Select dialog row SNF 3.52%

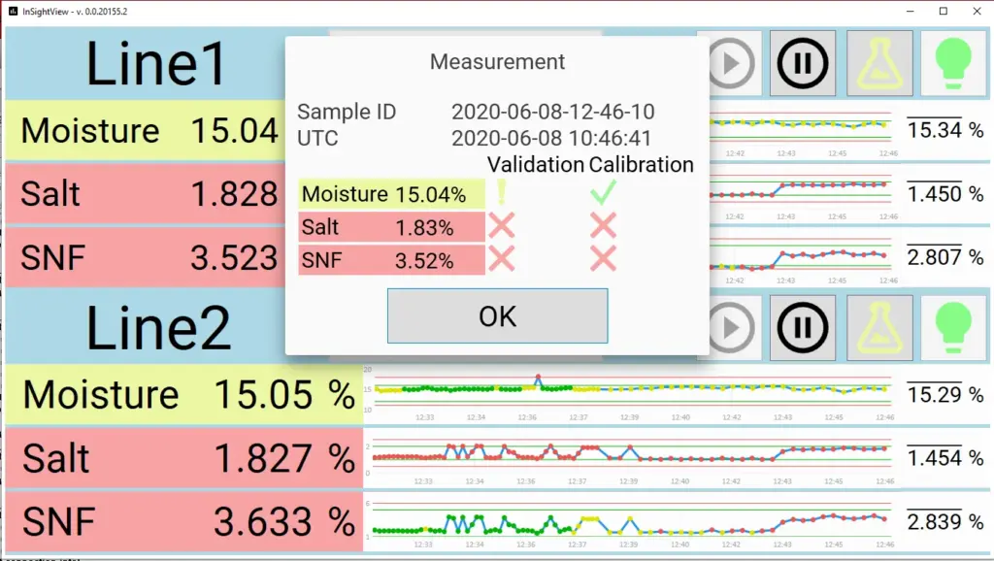(392, 260)
